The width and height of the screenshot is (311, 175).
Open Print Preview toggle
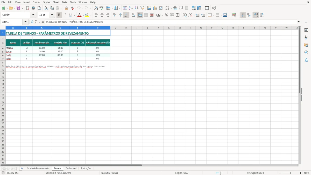tap(39, 8)
